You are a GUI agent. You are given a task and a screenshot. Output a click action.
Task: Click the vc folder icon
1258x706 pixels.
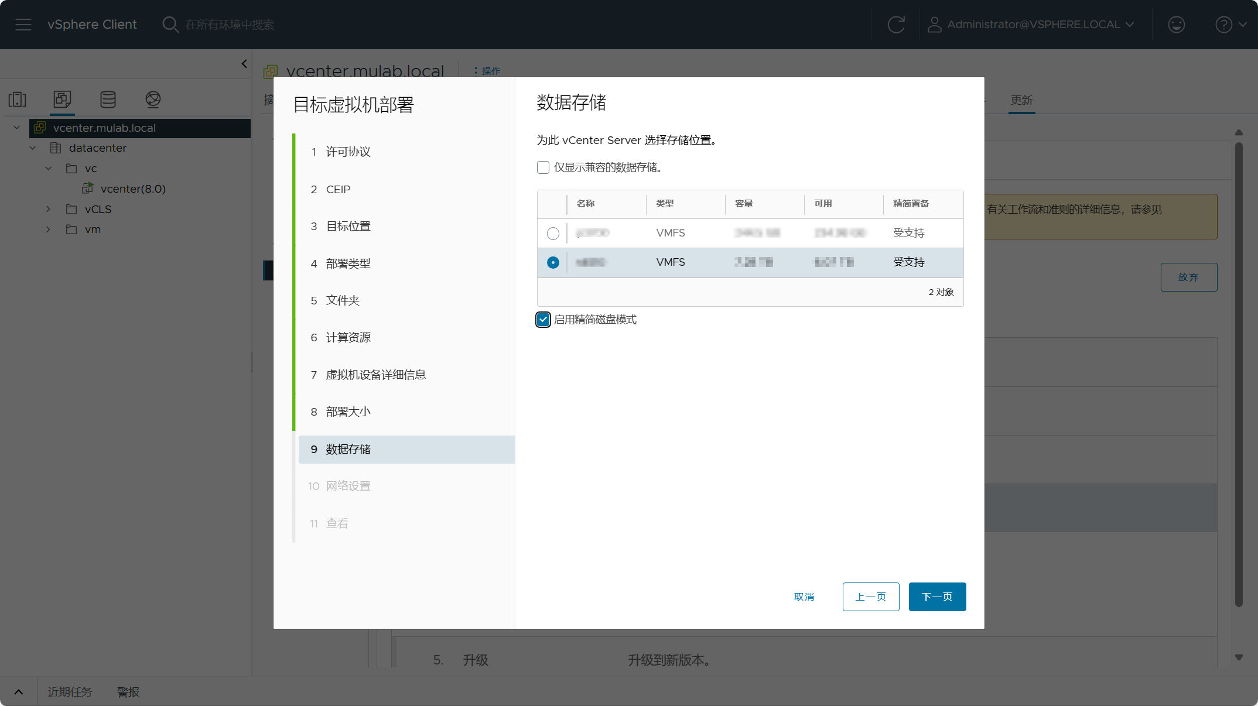click(x=71, y=169)
